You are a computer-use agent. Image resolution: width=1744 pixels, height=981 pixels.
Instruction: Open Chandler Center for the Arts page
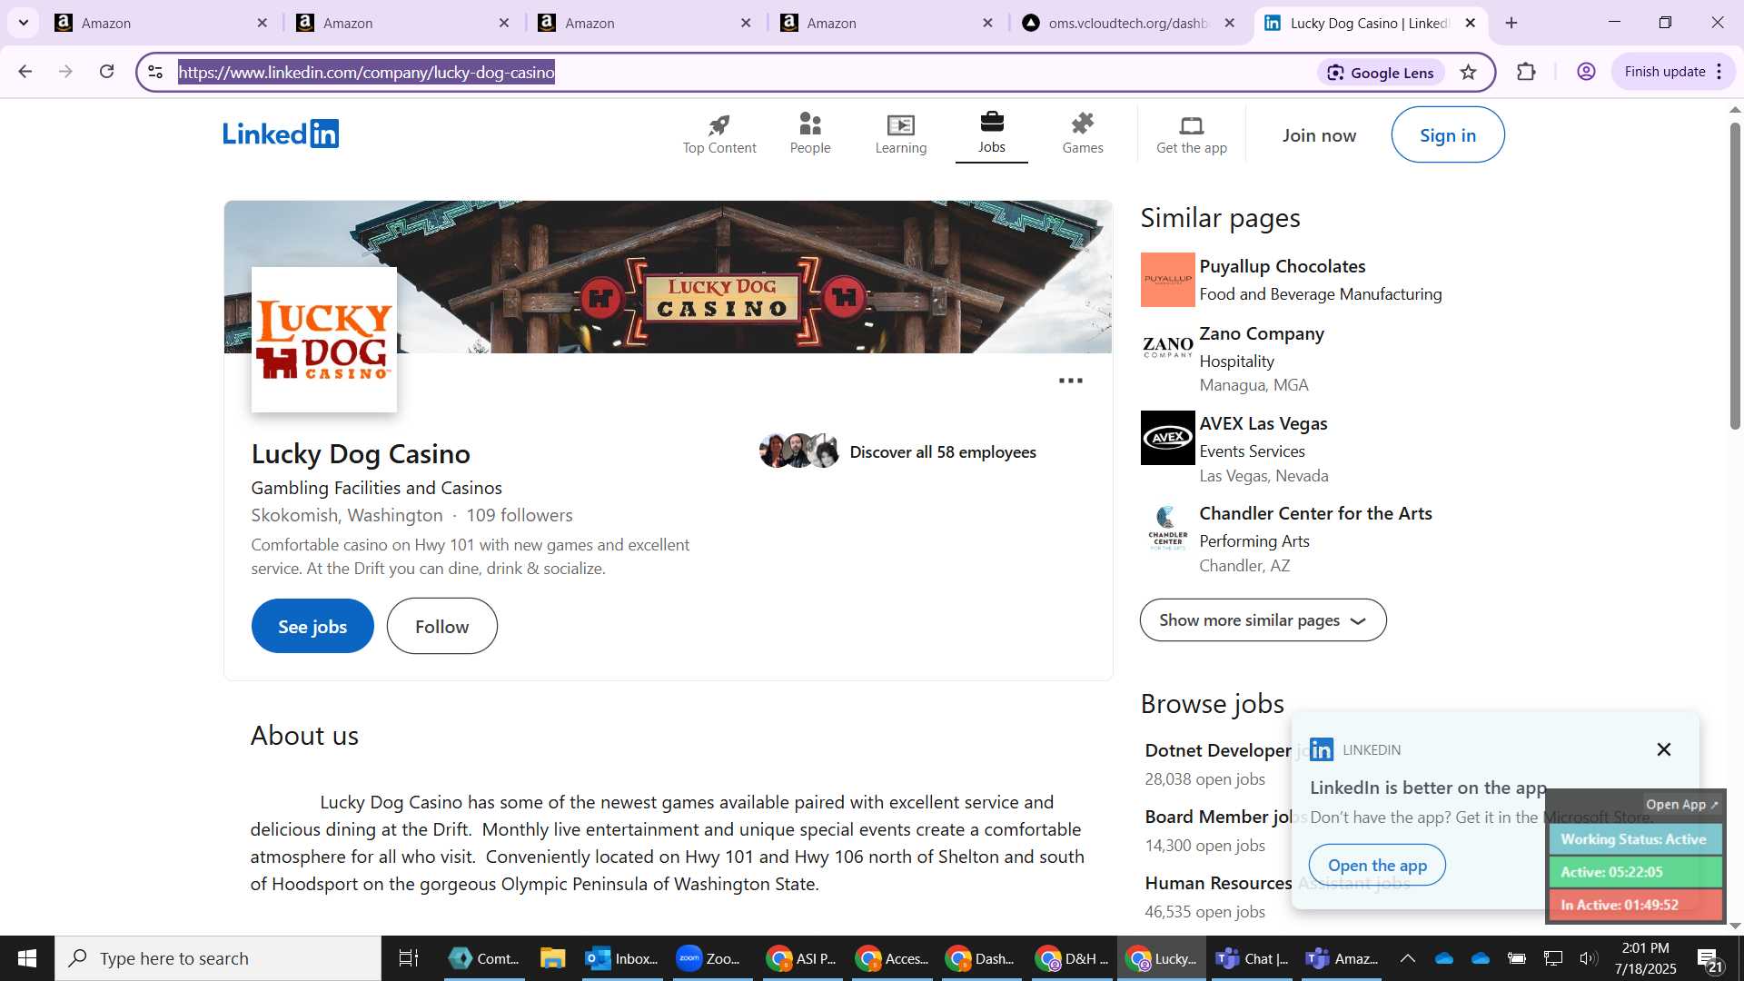1315,513
